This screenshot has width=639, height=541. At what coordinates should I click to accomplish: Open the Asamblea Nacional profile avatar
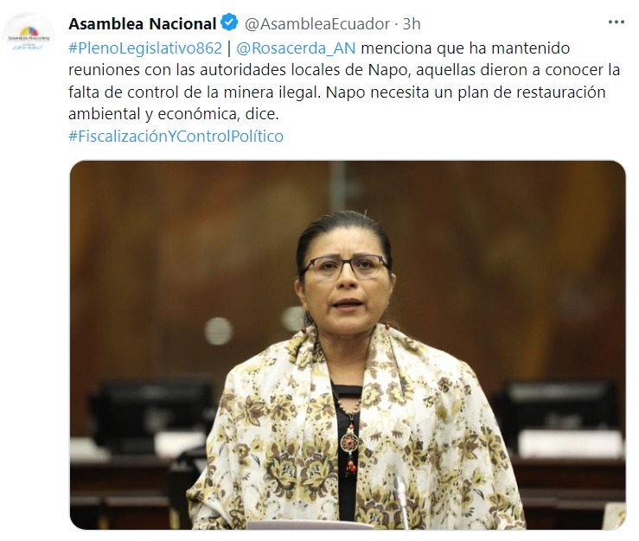pos(29,38)
